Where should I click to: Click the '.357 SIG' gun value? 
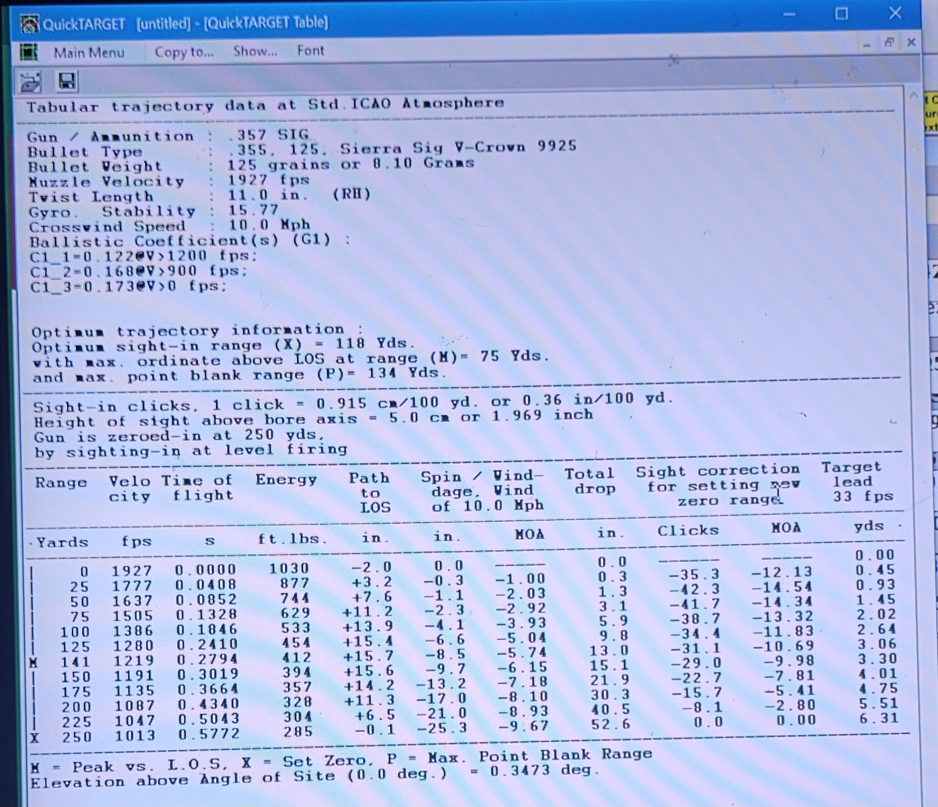point(269,135)
